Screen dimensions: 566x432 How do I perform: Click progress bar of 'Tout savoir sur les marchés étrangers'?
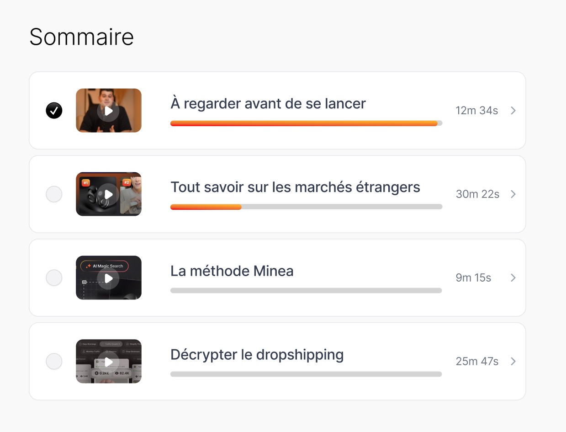tap(306, 207)
